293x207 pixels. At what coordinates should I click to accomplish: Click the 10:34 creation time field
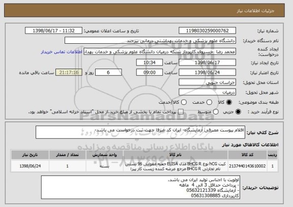pyautogui.click(x=150, y=63)
